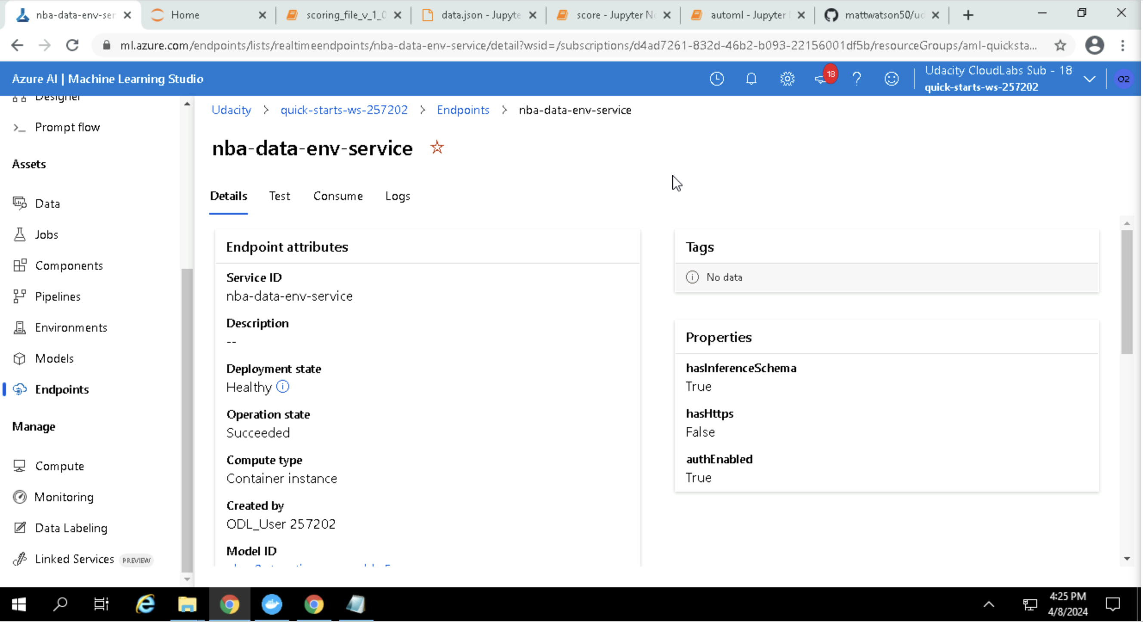Open the help question mark icon
This screenshot has height=622, width=1143.
click(x=856, y=79)
